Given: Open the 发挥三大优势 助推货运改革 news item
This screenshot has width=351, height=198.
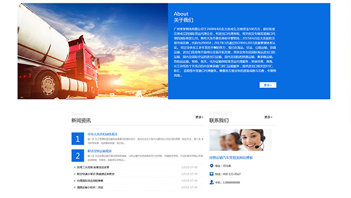Looking at the screenshot, I should tap(93, 167).
